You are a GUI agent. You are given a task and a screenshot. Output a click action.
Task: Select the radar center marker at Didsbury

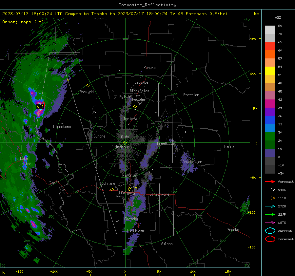click(x=125, y=143)
